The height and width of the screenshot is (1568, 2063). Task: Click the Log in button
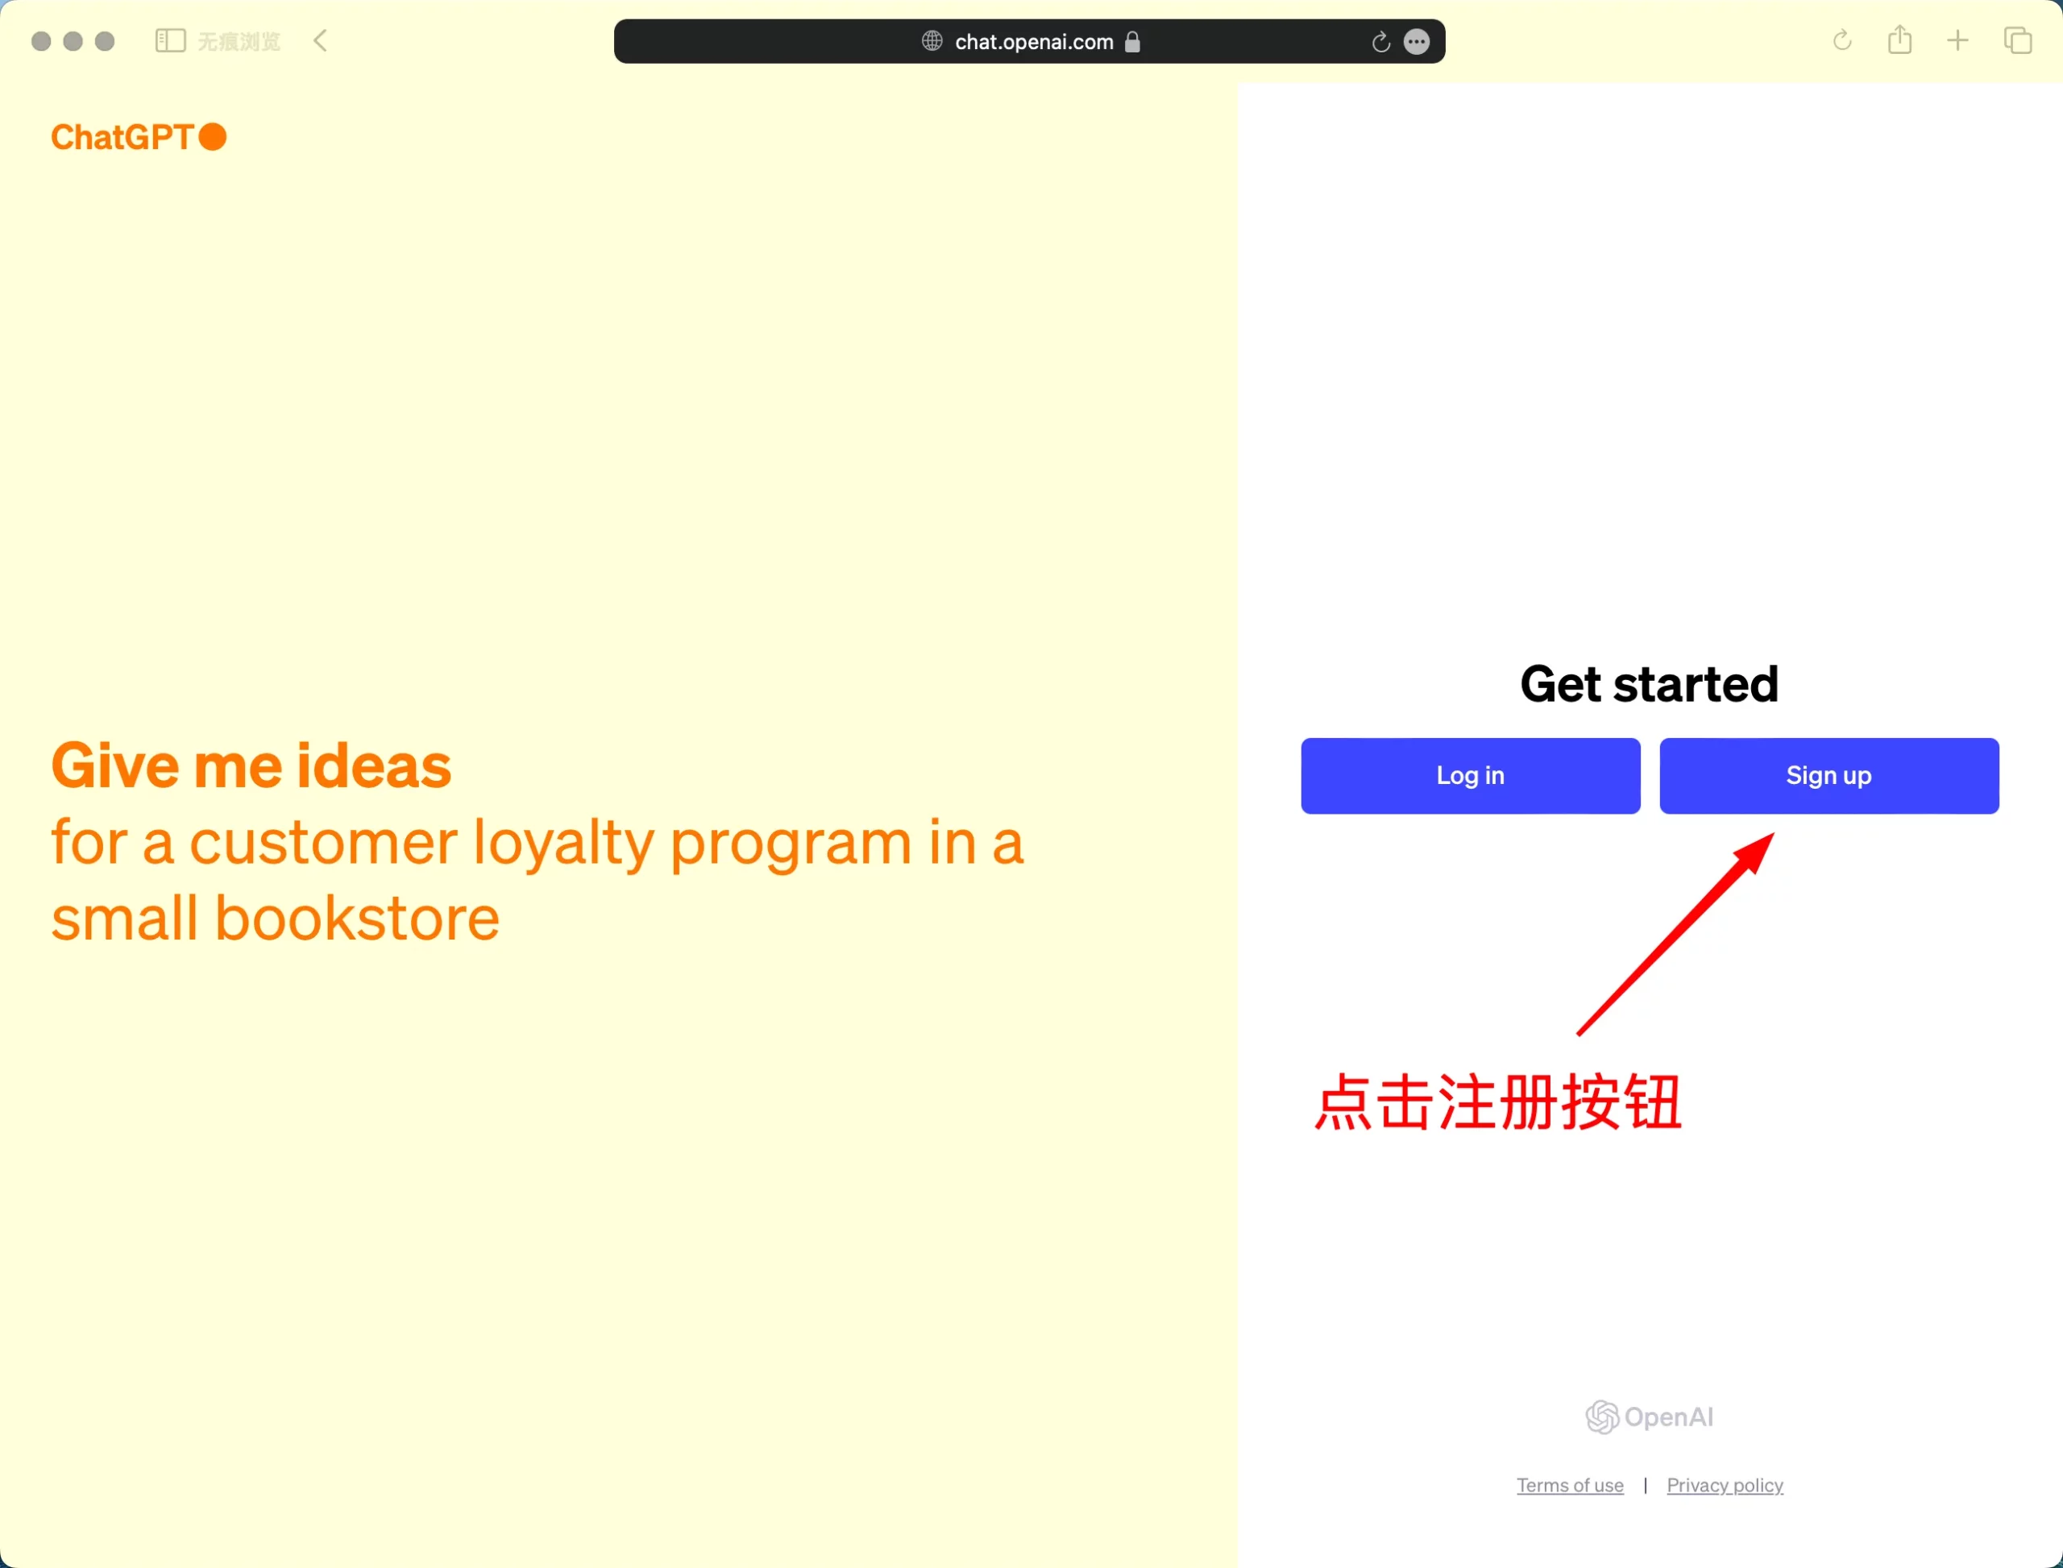(1470, 776)
